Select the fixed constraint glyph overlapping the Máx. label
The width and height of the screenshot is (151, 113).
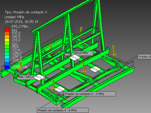tap(39, 77)
